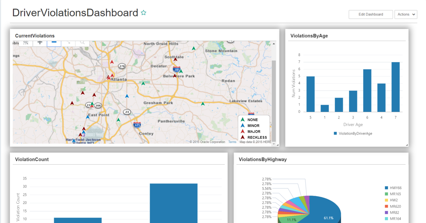This screenshot has height=223, width=426.
Task: Click the shorter ViolationCount bar
Action: (x=78, y=220)
